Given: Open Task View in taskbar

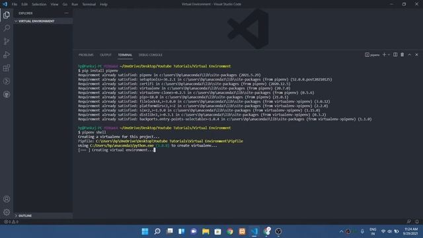Looking at the screenshot, I should click(170, 231).
